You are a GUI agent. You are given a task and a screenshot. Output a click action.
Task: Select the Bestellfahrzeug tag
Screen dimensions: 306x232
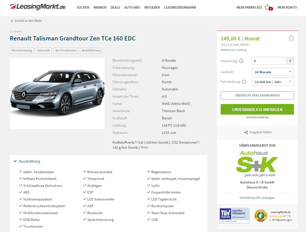(x=91, y=50)
